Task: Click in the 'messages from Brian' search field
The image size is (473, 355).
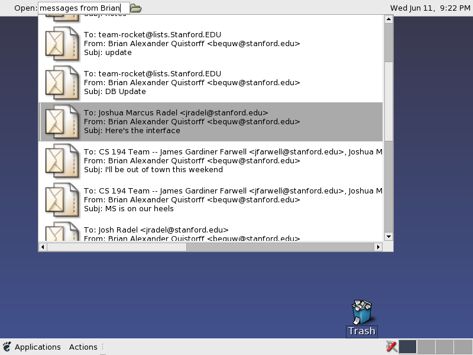Action: tap(83, 8)
